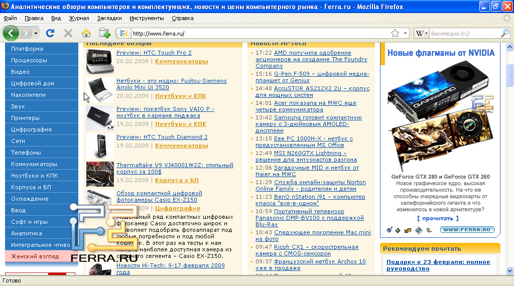
Task: Click the scrollbar up arrow
Action: click(x=510, y=47)
